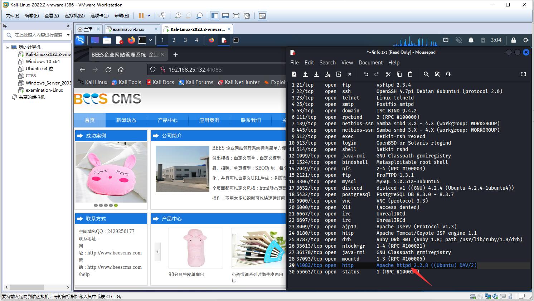Select Windows 10 x64 in the library
Image resolution: width=534 pixels, height=301 pixels.
click(43, 62)
